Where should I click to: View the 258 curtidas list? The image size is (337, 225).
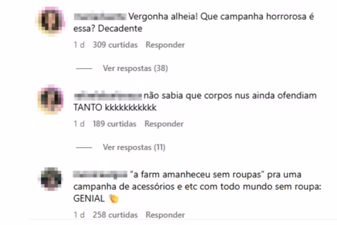(x=115, y=215)
